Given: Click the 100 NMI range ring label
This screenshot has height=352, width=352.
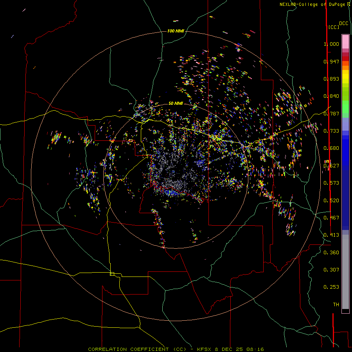Looking at the screenshot, I should point(176,31).
